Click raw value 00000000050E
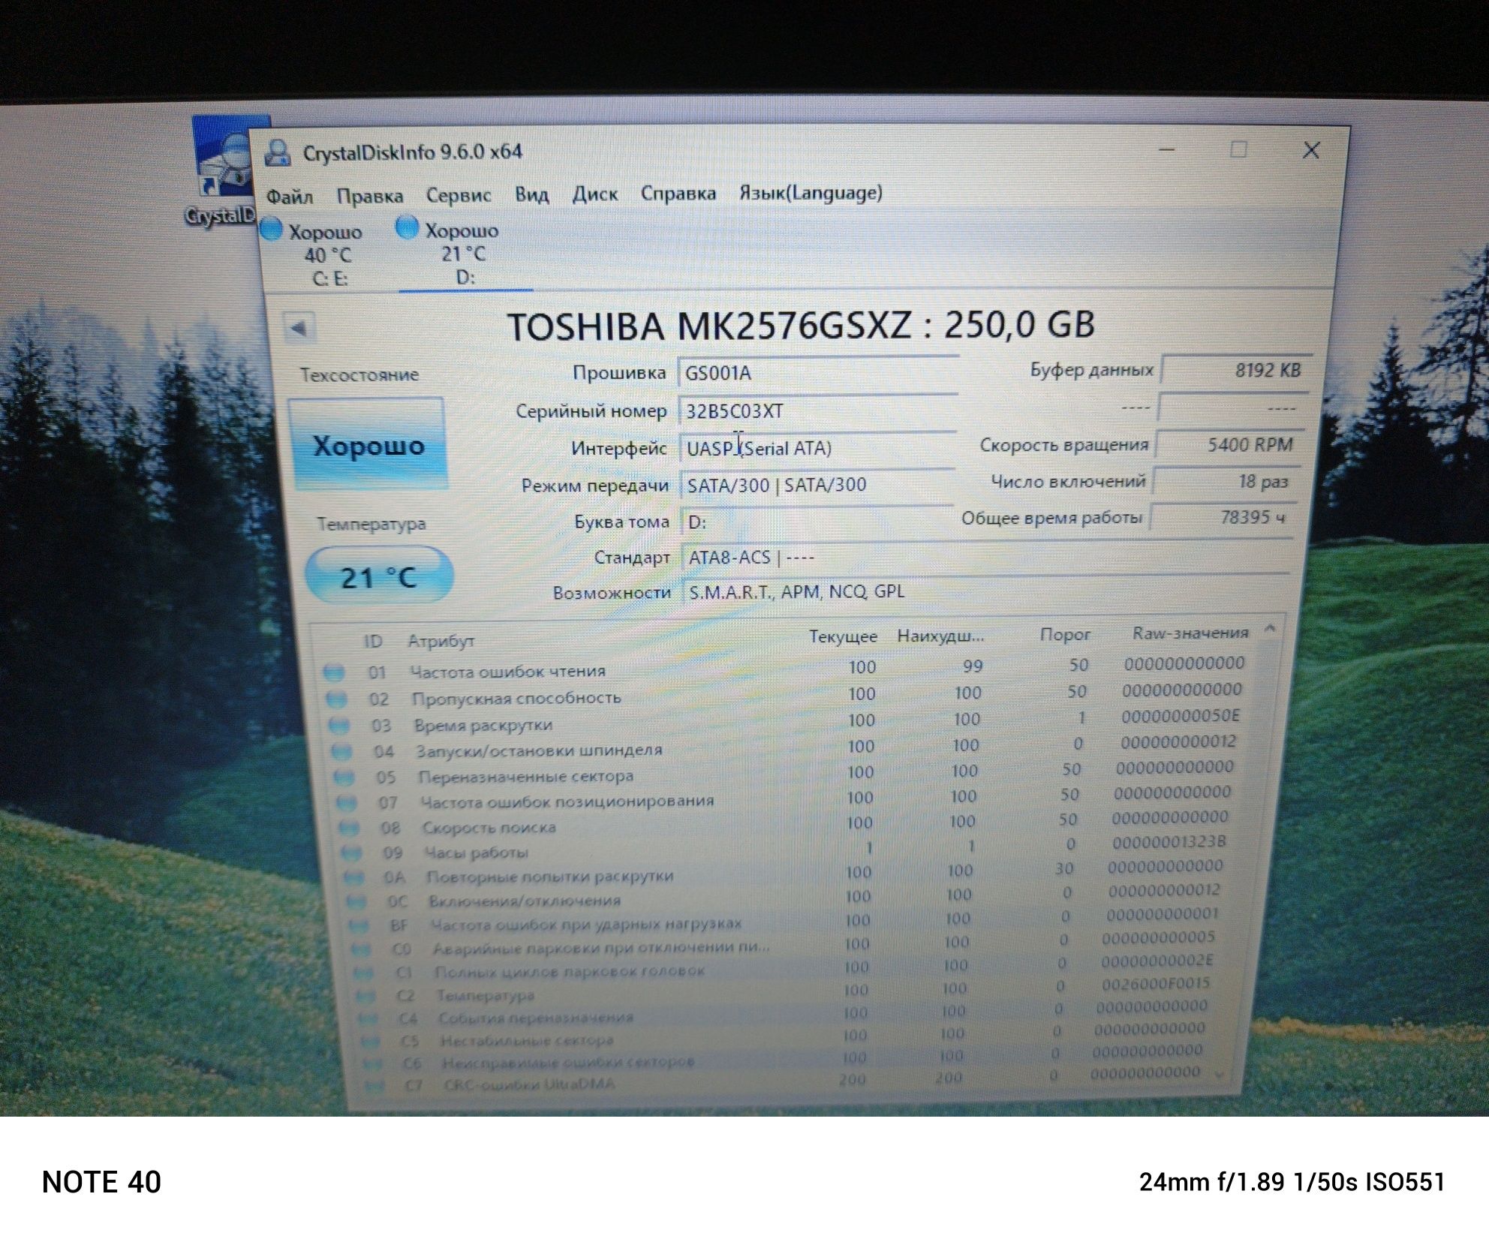 pyautogui.click(x=1181, y=716)
